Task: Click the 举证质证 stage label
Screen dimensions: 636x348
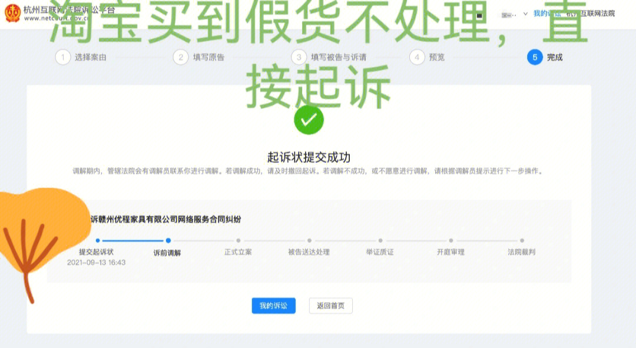Action: pyautogui.click(x=380, y=252)
